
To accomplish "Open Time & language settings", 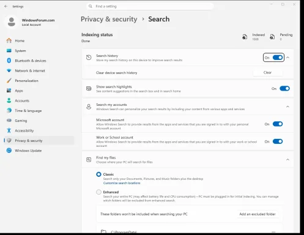I will pos(39,110).
